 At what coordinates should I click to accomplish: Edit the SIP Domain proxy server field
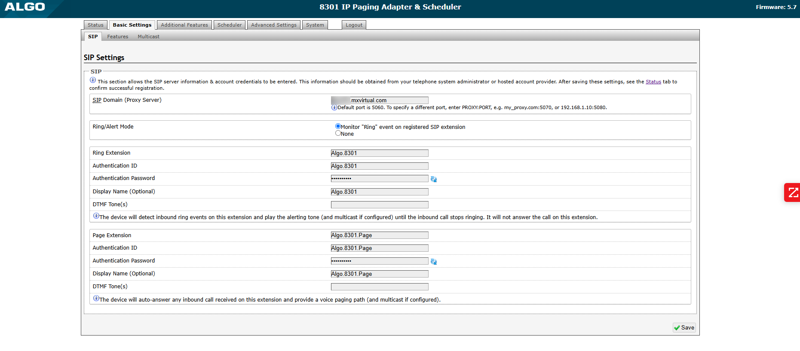pyautogui.click(x=380, y=100)
